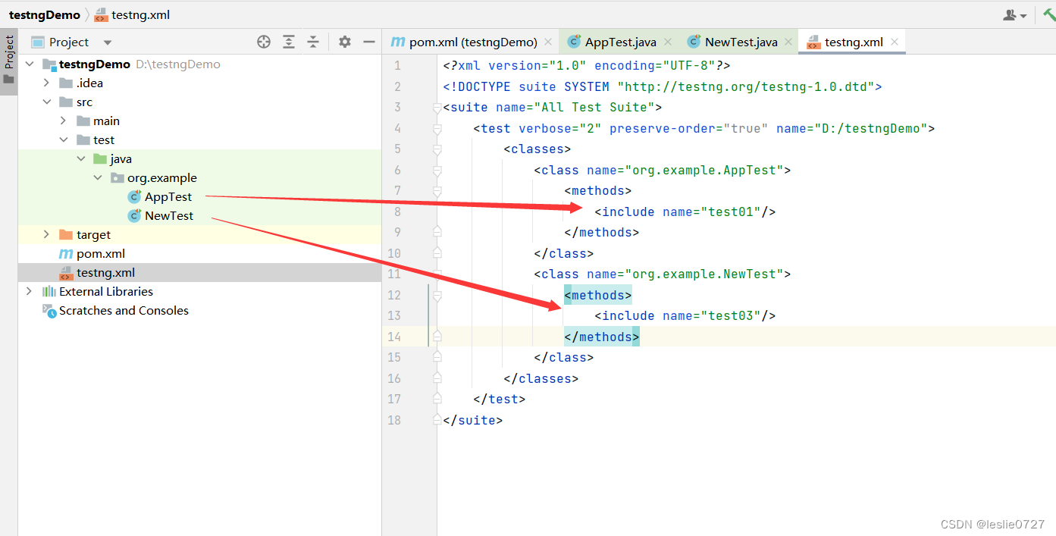This screenshot has height=536, width=1056.
Task: Click the green build hammer icon
Action: point(1048,14)
